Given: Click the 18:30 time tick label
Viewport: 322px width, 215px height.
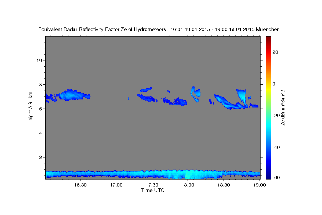Looking at the screenshot, I should [224, 185].
